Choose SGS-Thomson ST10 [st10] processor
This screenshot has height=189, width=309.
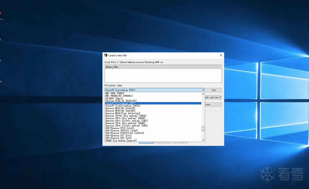153,128
